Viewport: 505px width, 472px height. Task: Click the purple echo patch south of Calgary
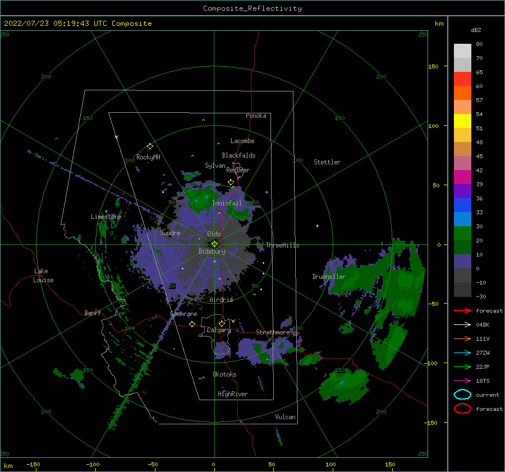(222, 351)
